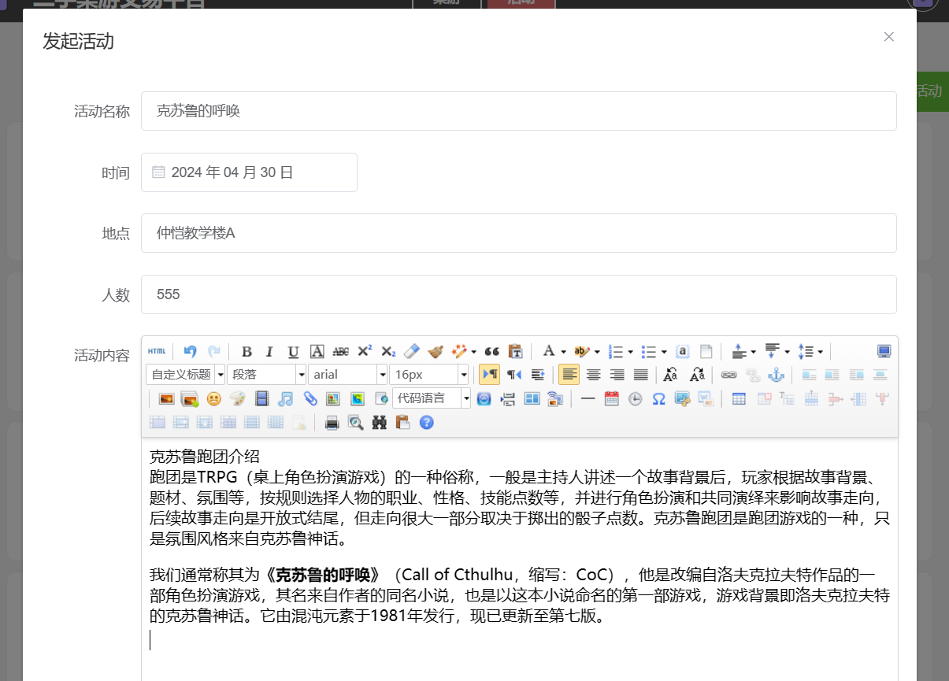The height and width of the screenshot is (681, 949).
Task: Insert a table with the grid icon
Action: pos(739,398)
